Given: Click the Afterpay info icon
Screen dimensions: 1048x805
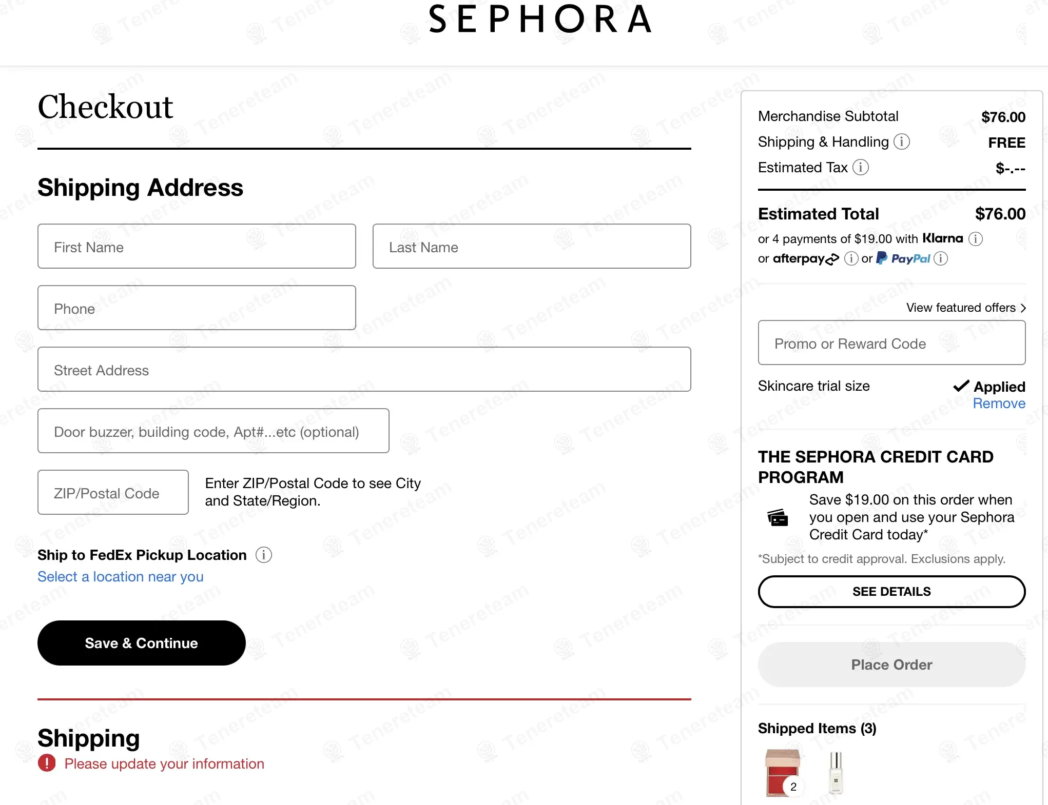Looking at the screenshot, I should [x=851, y=258].
